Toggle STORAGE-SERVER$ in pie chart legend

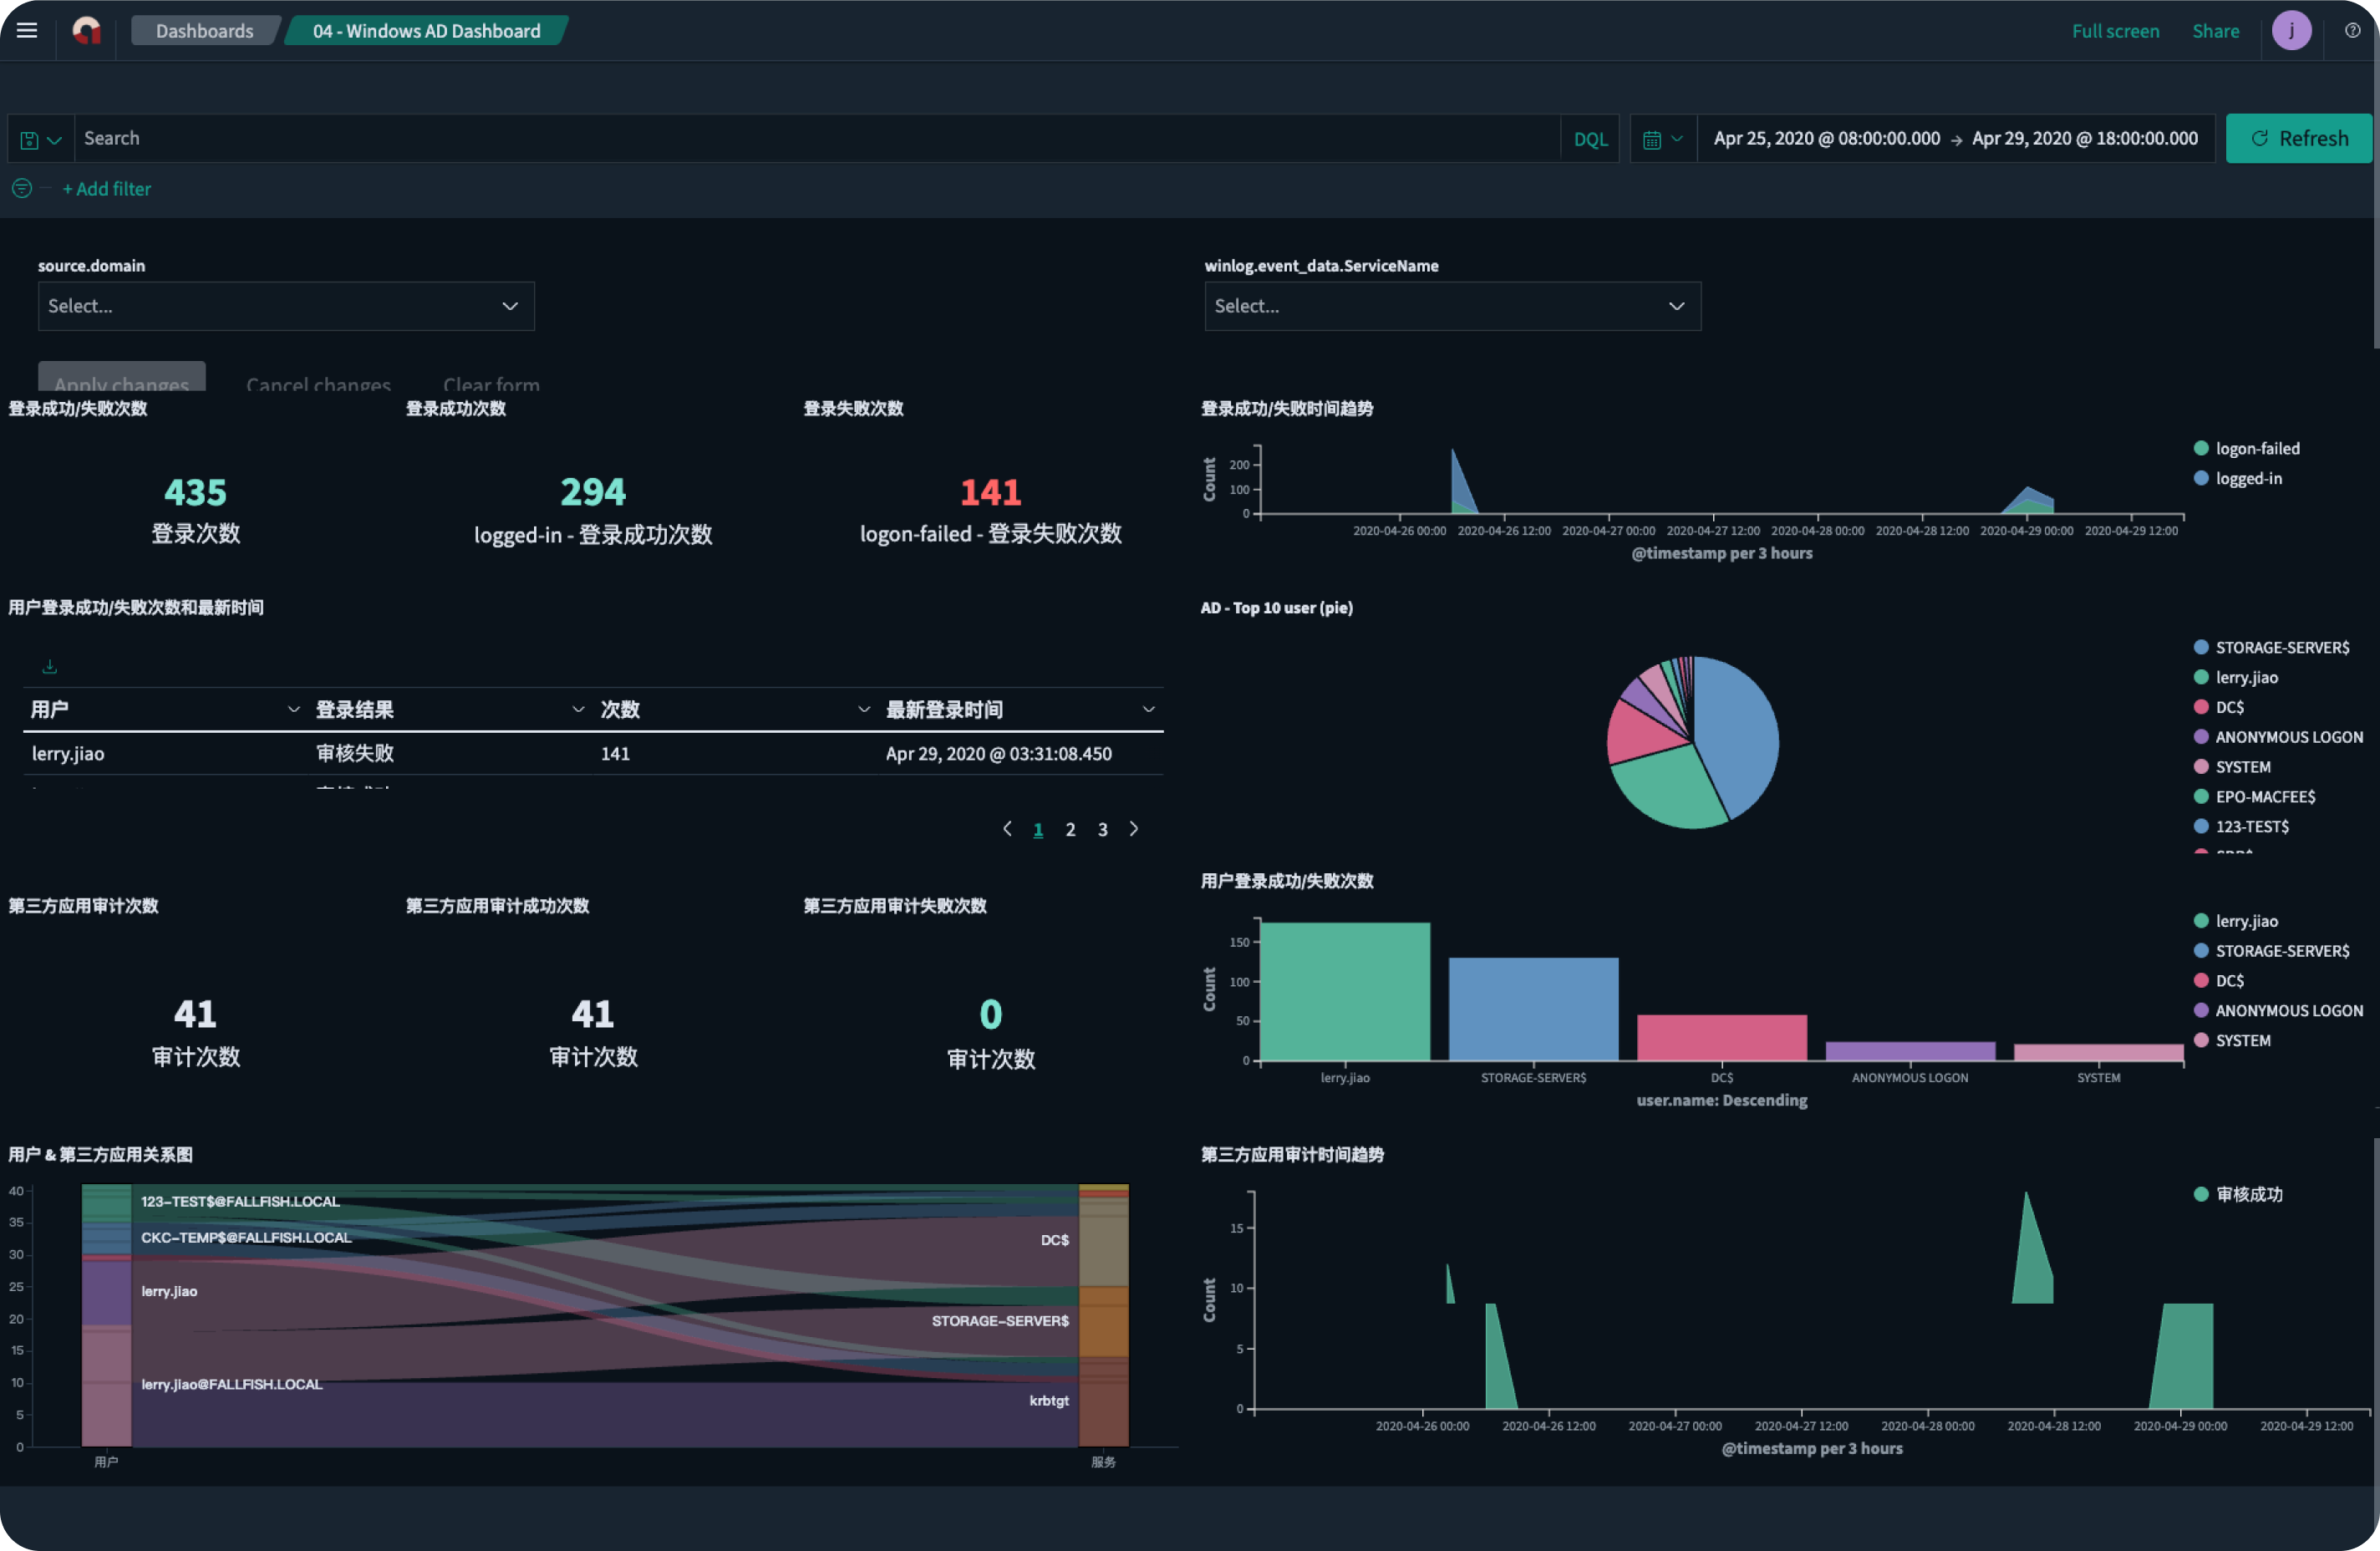point(2281,647)
